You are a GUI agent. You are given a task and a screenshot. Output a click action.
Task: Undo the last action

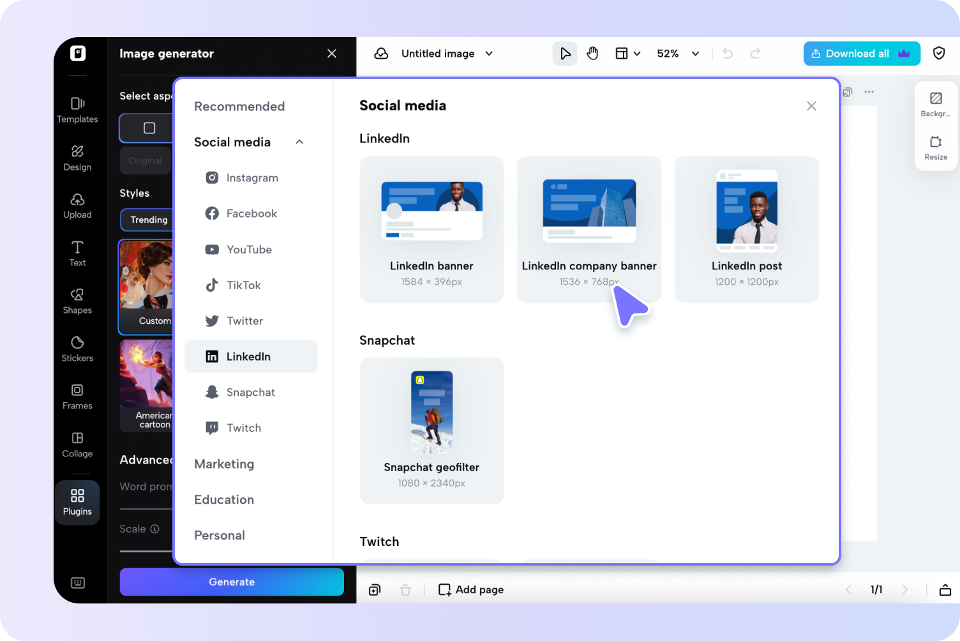728,54
